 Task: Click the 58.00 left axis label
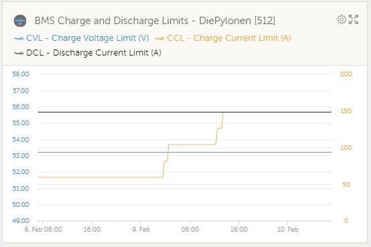tap(21, 74)
